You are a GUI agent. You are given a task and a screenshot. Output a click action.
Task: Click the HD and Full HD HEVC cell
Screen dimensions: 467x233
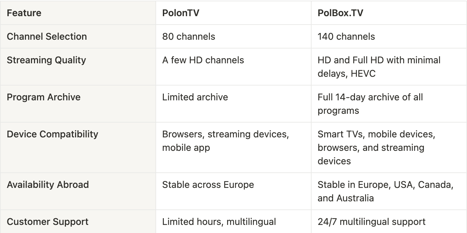(x=389, y=67)
